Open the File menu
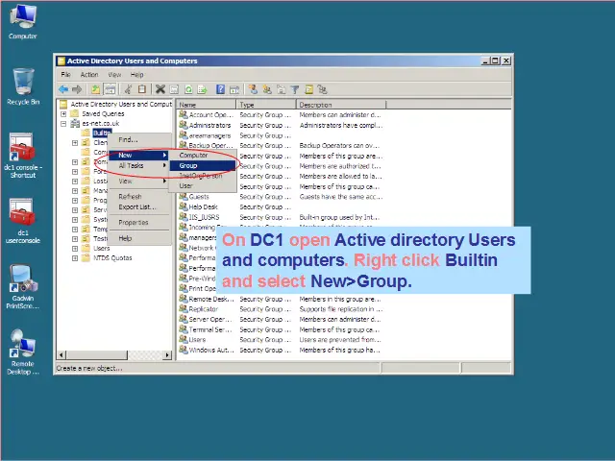 point(65,75)
